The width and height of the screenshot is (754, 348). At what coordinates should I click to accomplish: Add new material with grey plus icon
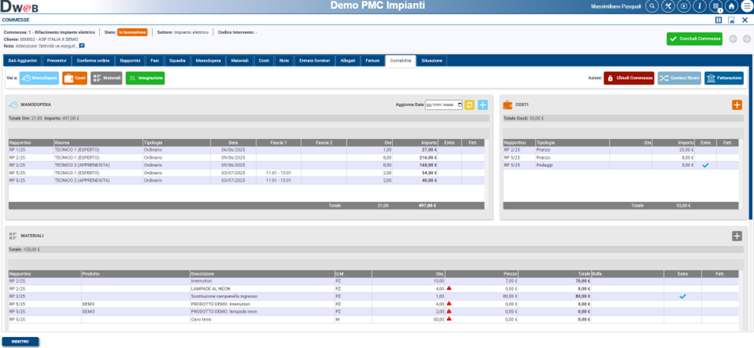737,236
